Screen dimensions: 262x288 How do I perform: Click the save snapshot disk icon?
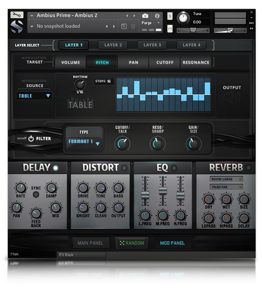click(124, 26)
